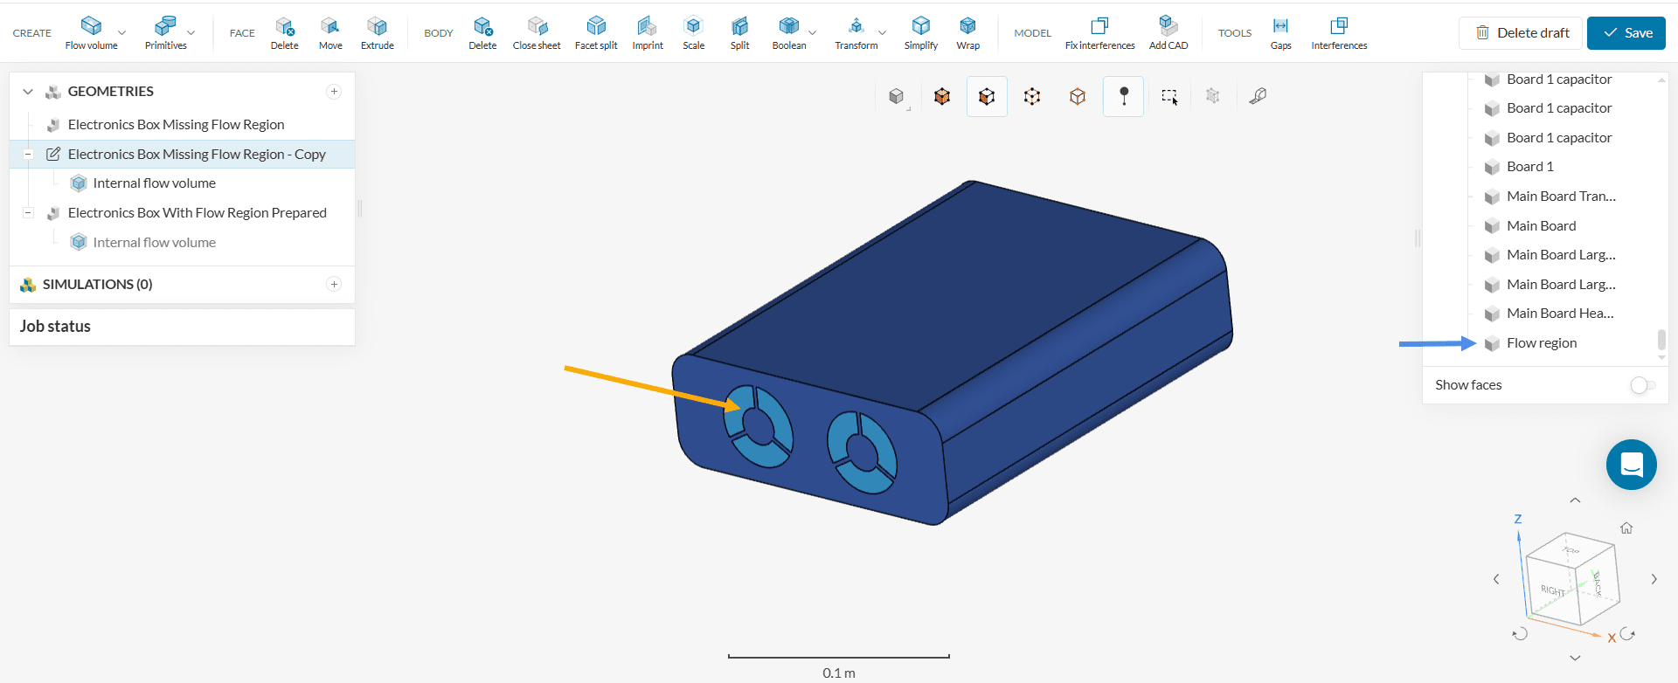Click the home view icon near orientation cube
Screen dimensions: 1678x683
point(1626,528)
